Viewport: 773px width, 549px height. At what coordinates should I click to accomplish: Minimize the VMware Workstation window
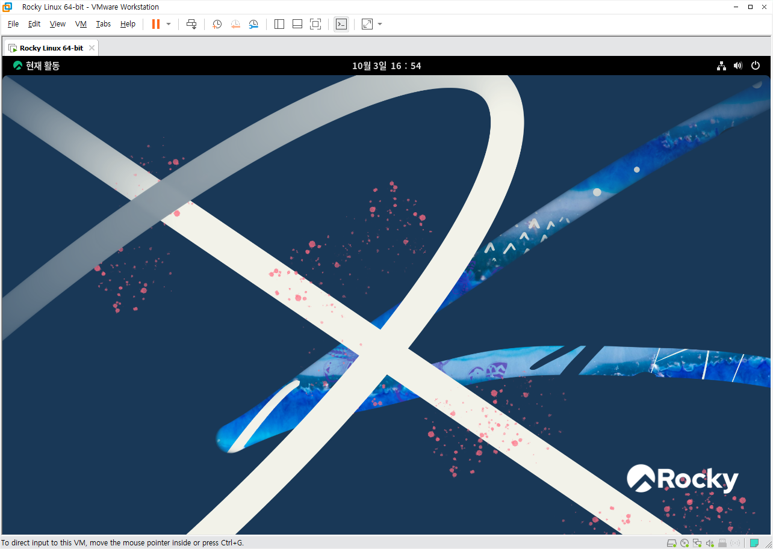[x=735, y=7]
